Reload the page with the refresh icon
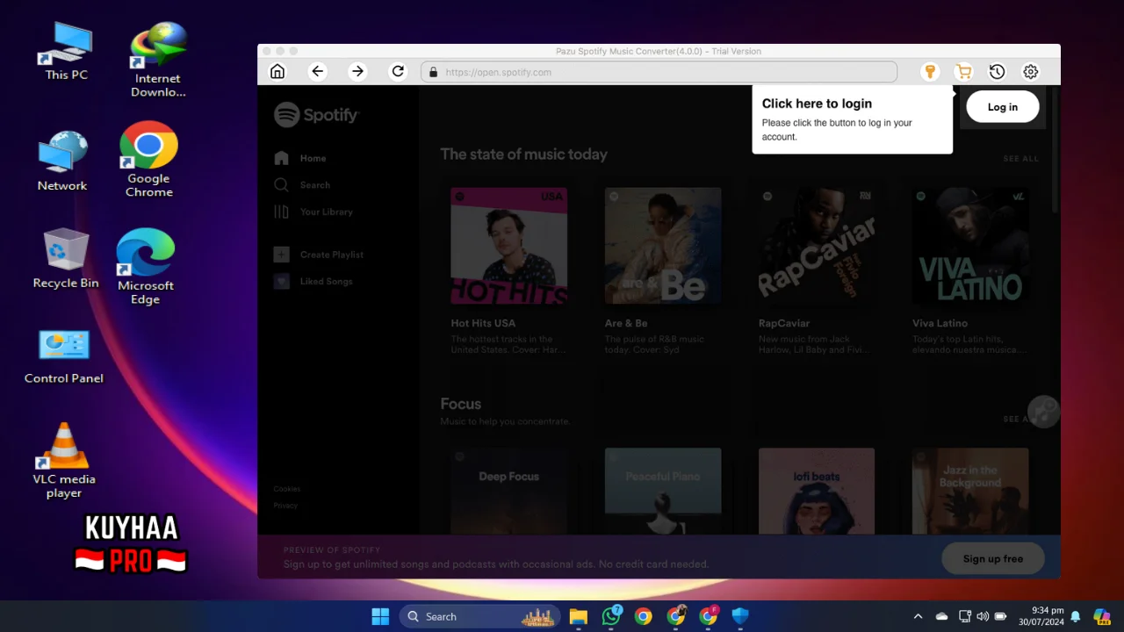The height and width of the screenshot is (632, 1124). coord(398,72)
